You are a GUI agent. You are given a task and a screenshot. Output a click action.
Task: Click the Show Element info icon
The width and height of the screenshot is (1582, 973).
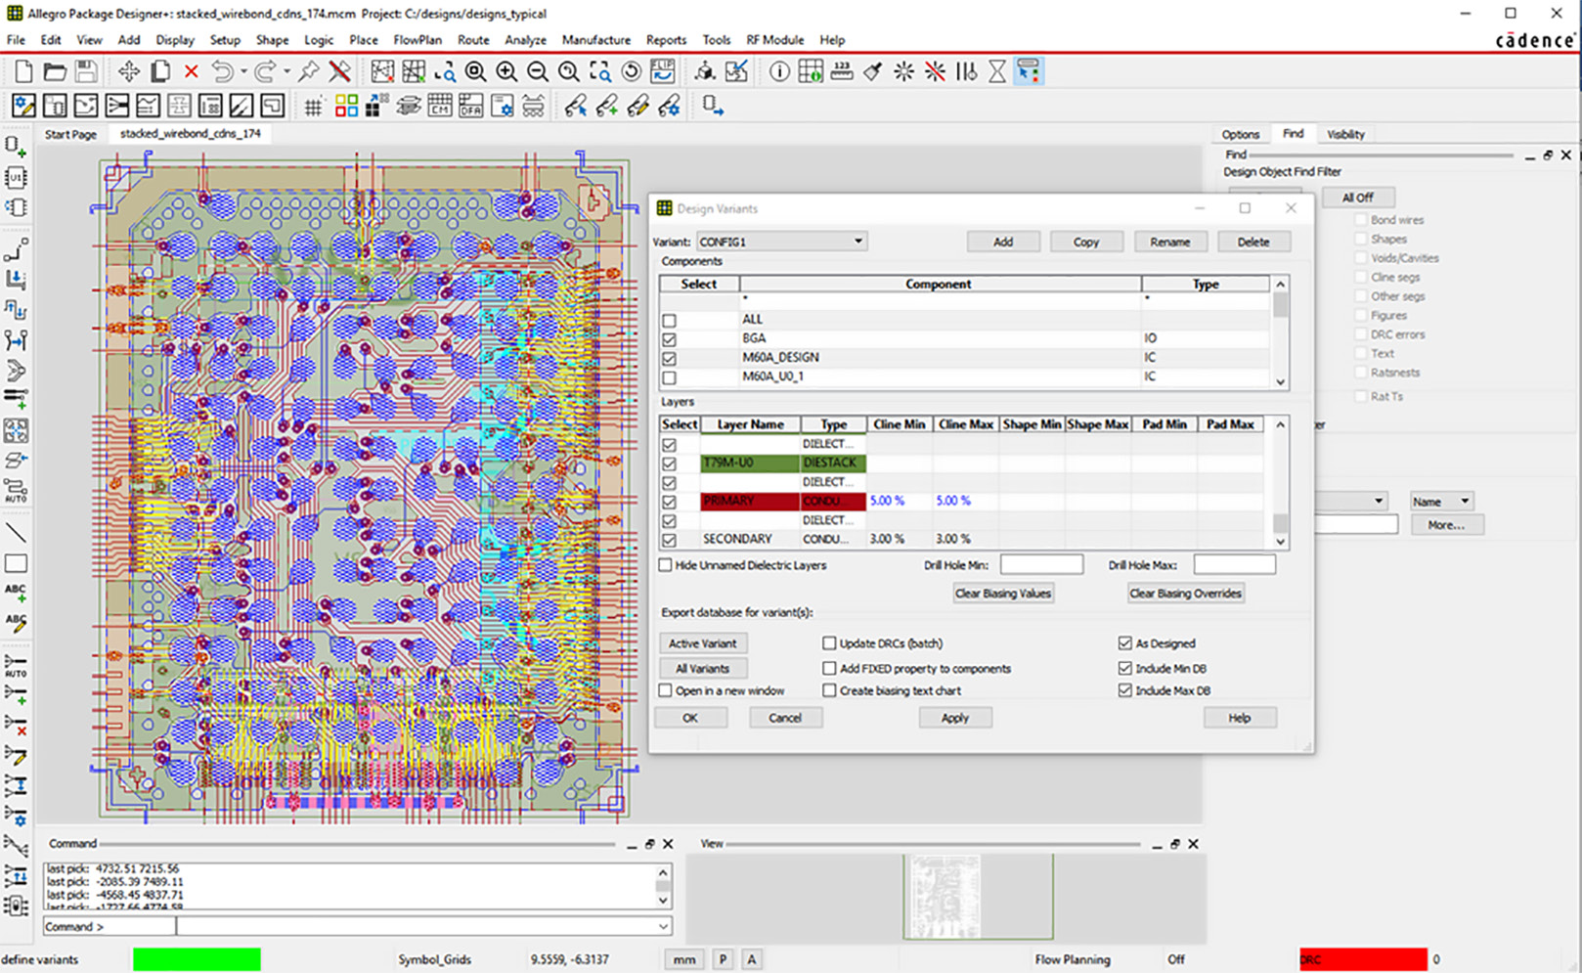point(779,71)
